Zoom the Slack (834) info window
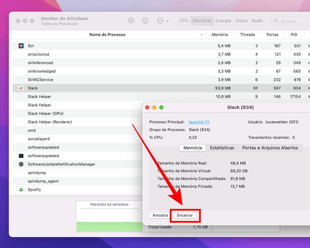 [x=161, y=108]
